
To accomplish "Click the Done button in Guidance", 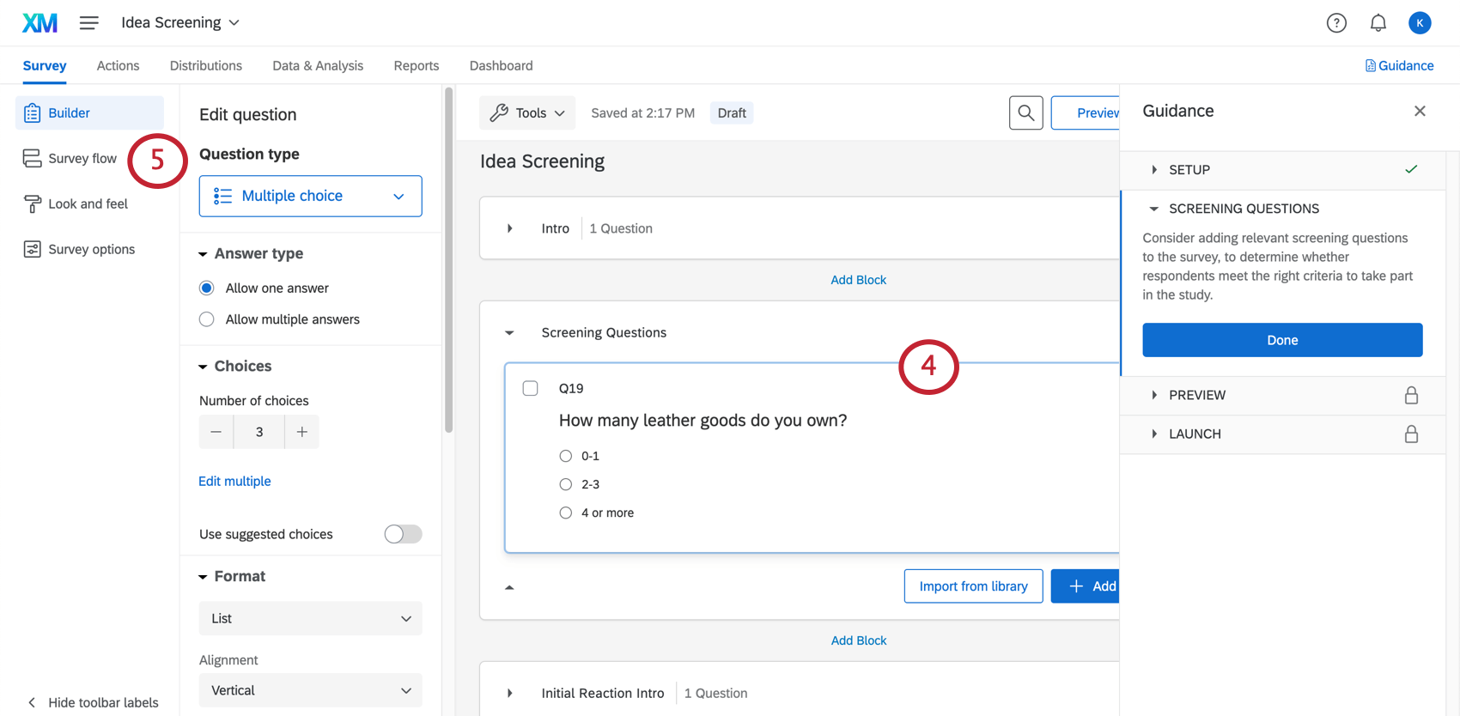I will click(1281, 340).
